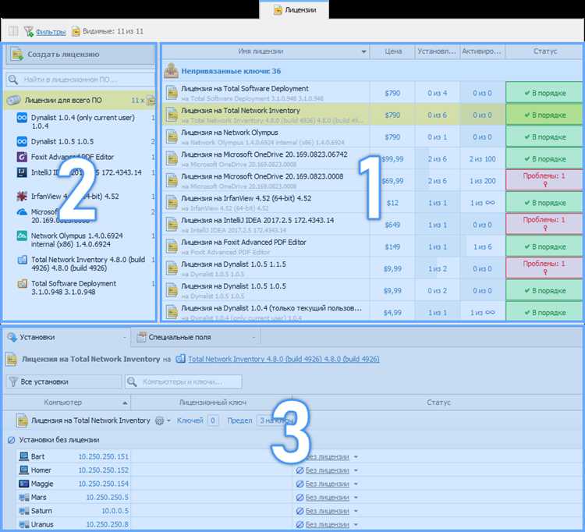Select the IrfanView app icon in sidebar

point(22,196)
